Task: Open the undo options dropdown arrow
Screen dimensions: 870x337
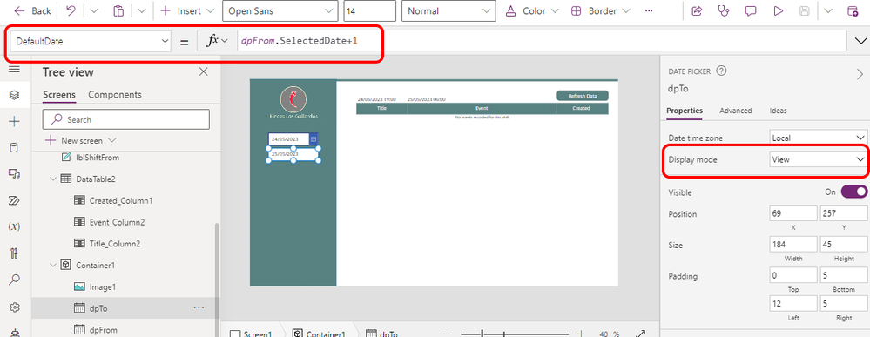Action: 93,10
